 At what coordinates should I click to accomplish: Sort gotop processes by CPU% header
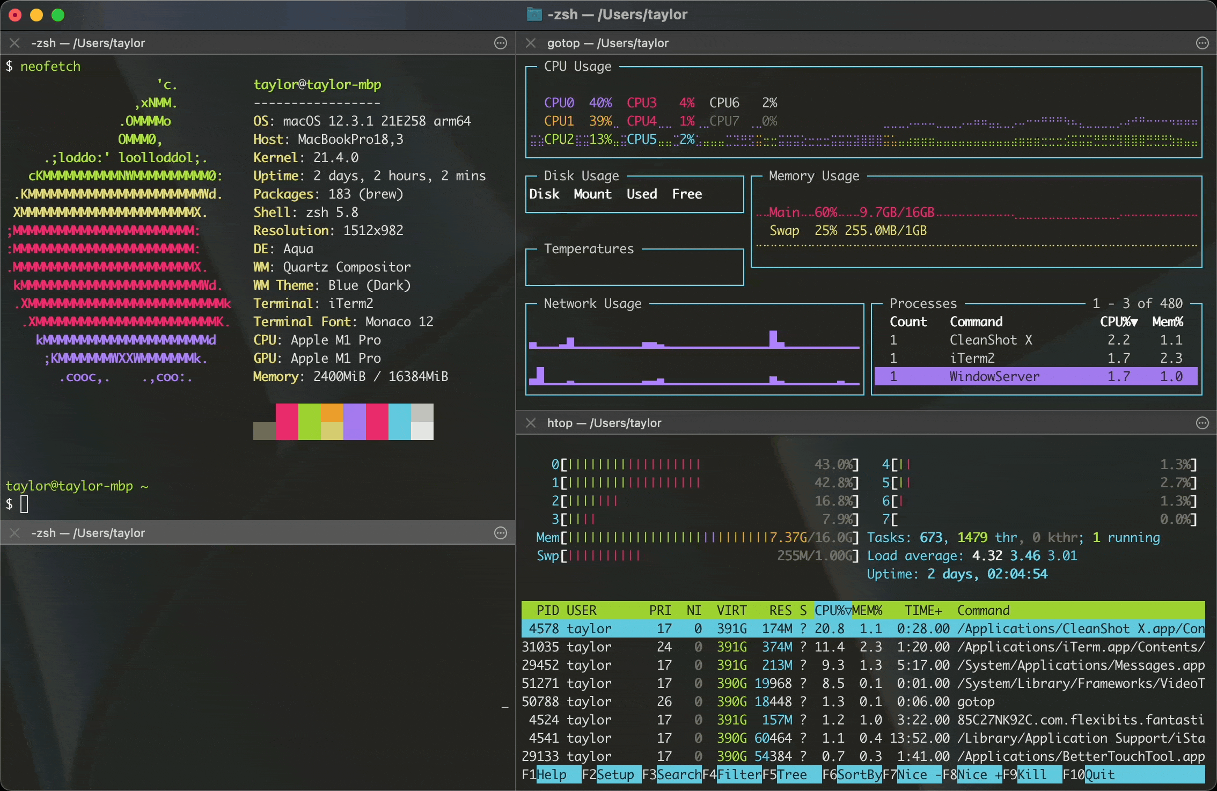click(1119, 321)
